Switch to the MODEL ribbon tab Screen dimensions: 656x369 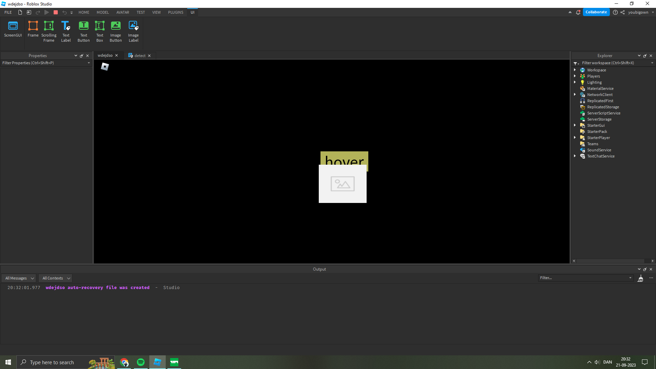102,12
